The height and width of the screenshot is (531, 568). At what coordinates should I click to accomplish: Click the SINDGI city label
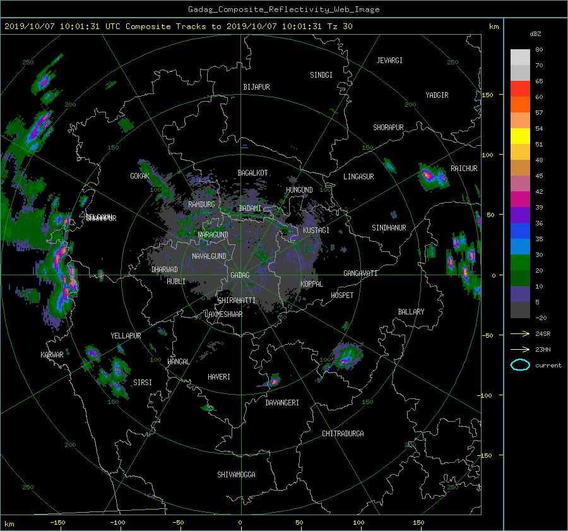(x=321, y=75)
